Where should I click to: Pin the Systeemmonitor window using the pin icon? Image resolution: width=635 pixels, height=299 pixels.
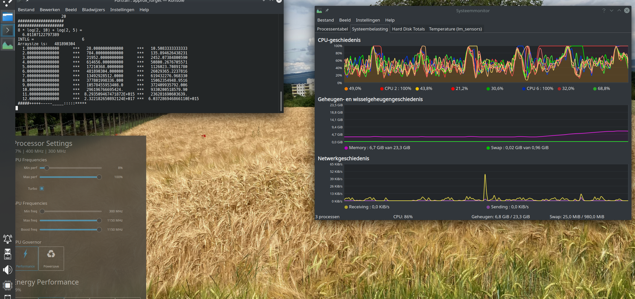coord(327,10)
